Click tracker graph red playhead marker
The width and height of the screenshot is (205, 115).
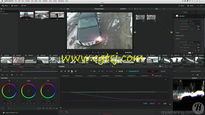click(x=152, y=75)
